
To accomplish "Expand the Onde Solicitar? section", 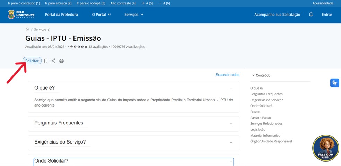I will [x=231, y=162].
